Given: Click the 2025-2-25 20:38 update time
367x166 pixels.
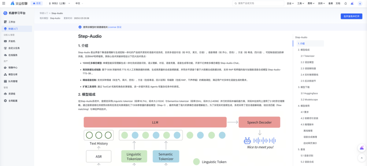Looking at the screenshot, I should (82, 18).
